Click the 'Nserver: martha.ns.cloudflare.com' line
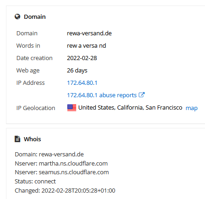The width and height of the screenshot is (205, 199). click(61, 164)
